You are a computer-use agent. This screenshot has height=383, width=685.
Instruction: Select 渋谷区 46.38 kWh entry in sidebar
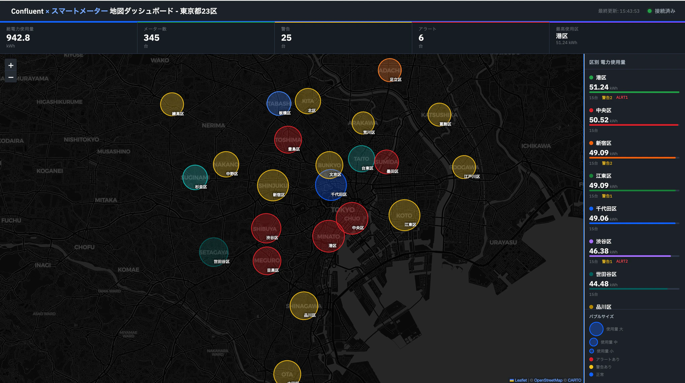634,251
